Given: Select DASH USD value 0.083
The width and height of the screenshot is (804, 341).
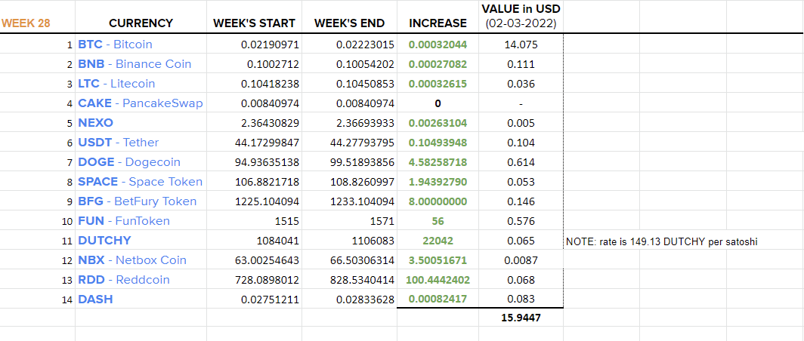Looking at the screenshot, I should coord(521,300).
